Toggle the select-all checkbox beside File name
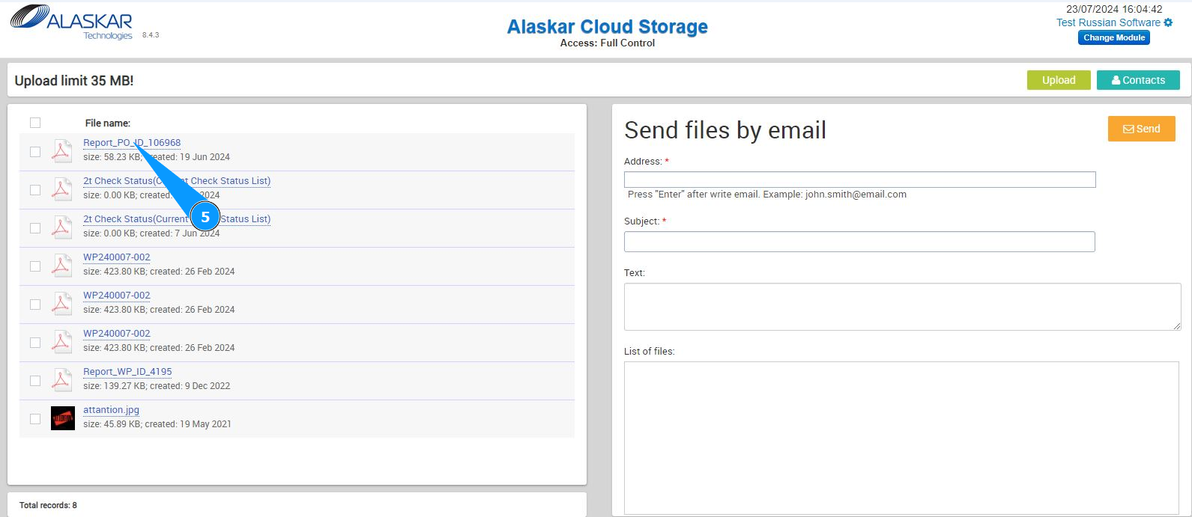The height and width of the screenshot is (517, 1192). tap(35, 123)
